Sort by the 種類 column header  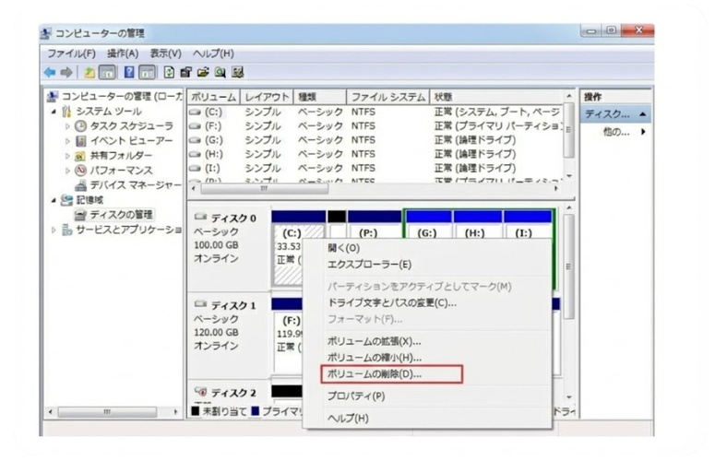(319, 97)
